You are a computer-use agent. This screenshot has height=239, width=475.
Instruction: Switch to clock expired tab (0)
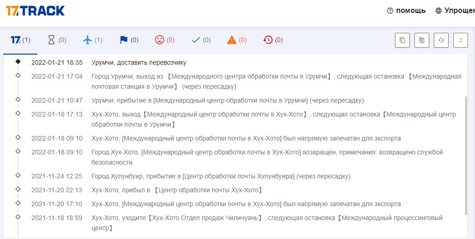pyautogui.click(x=273, y=40)
